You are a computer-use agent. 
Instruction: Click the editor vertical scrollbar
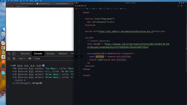pyautogui.click(x=186, y=48)
